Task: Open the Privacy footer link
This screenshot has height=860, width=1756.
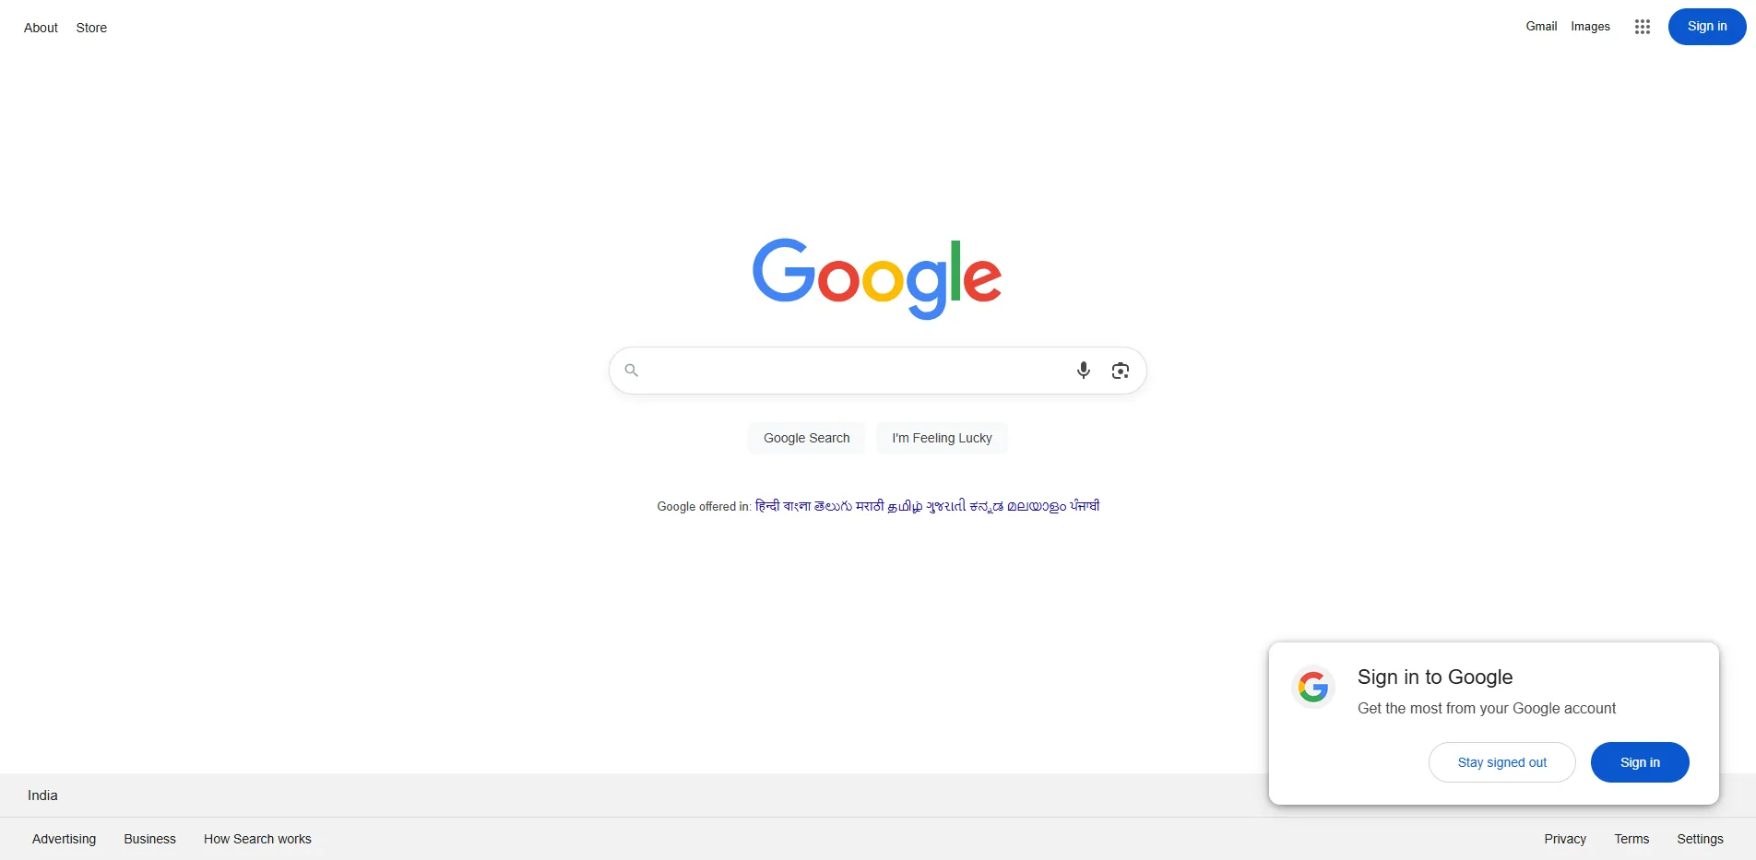Action: click(1565, 839)
